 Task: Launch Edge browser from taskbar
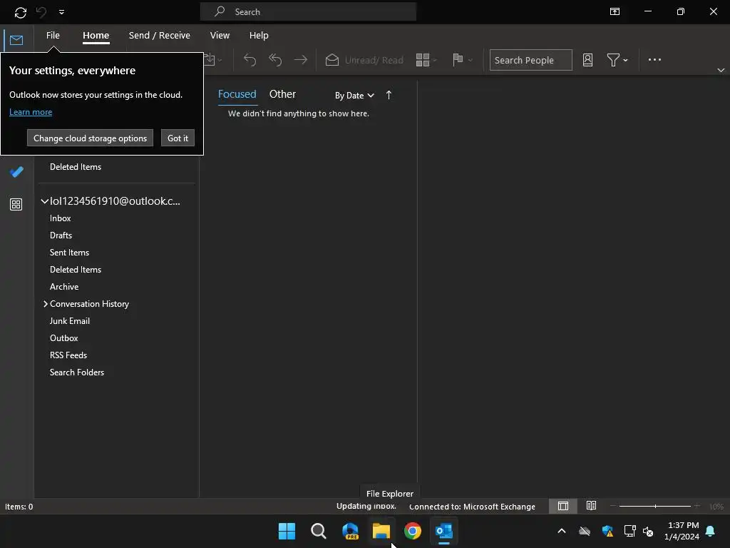click(350, 531)
